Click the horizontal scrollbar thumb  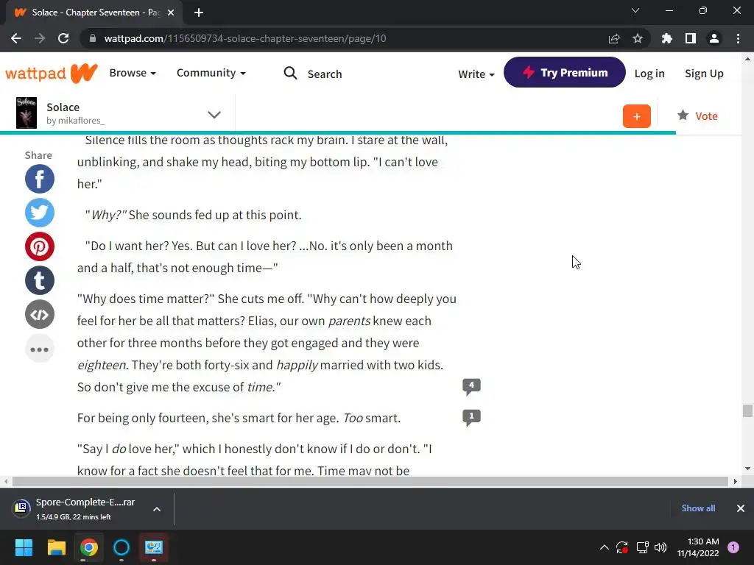[370, 481]
